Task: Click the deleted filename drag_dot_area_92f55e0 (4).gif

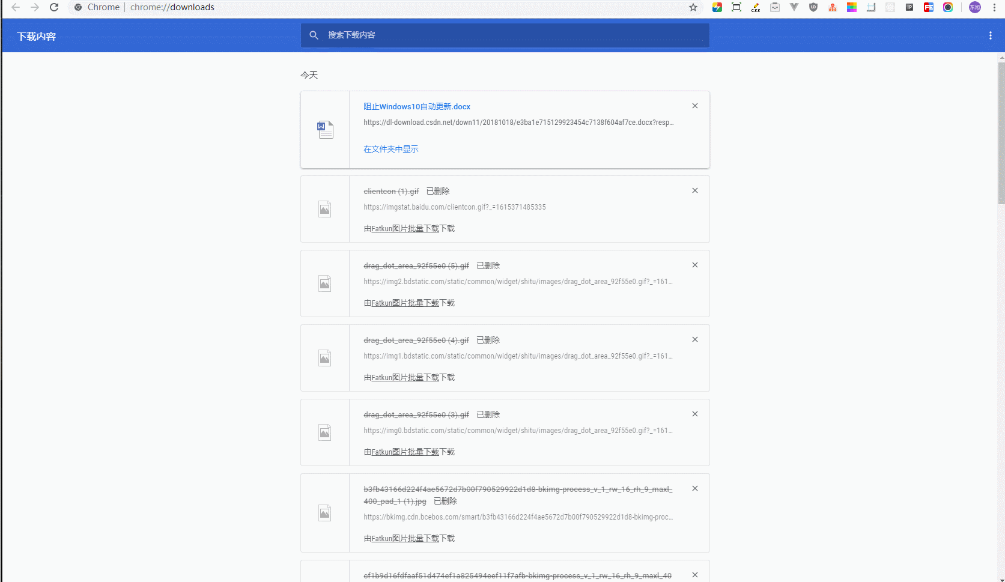Action: (x=416, y=340)
